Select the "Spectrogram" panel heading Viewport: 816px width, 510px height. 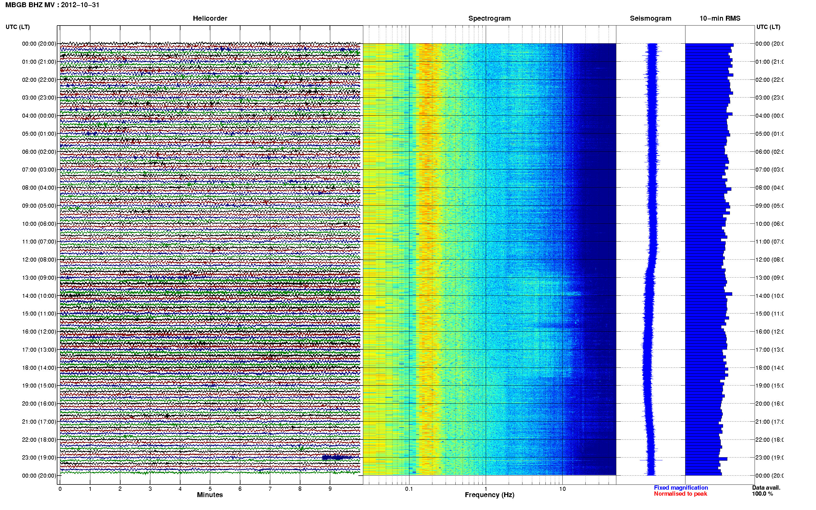pos(489,18)
